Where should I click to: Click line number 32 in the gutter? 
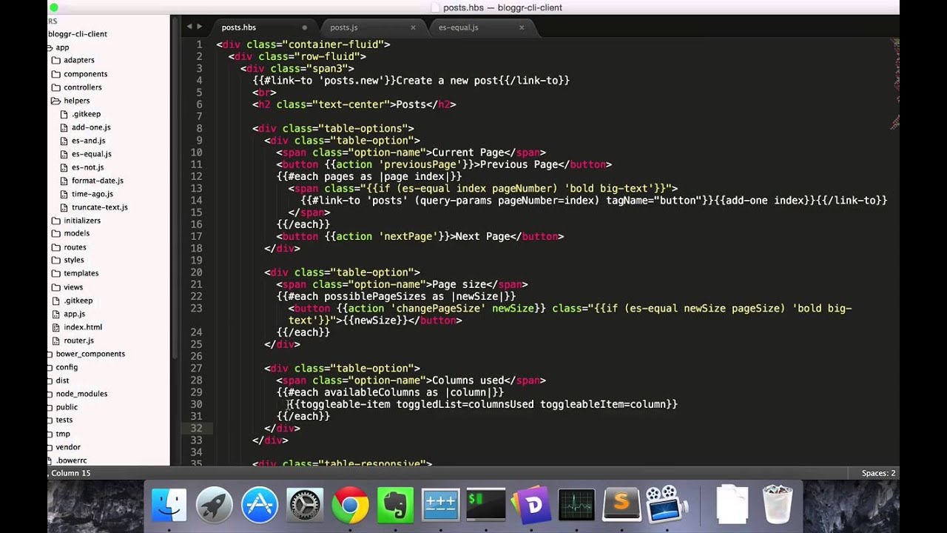pos(196,428)
